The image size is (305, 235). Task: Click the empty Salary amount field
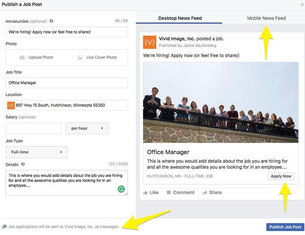(x=34, y=129)
